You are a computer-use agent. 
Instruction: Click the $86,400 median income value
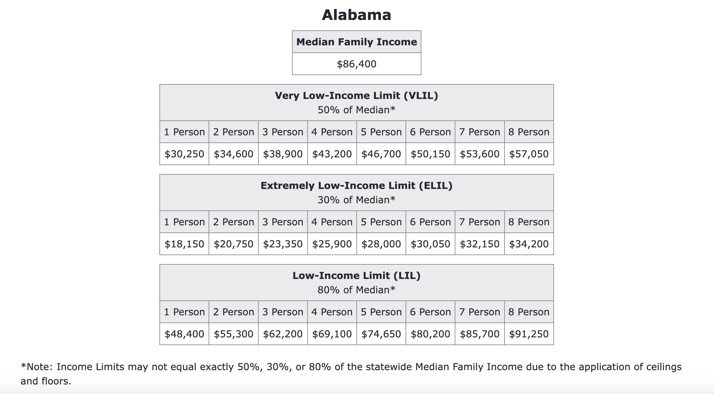[x=356, y=64]
